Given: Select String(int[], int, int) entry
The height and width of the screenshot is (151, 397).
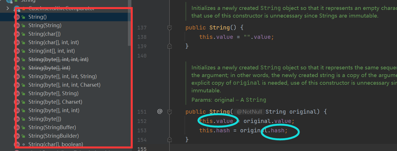Looking at the screenshot, I should point(52,51).
